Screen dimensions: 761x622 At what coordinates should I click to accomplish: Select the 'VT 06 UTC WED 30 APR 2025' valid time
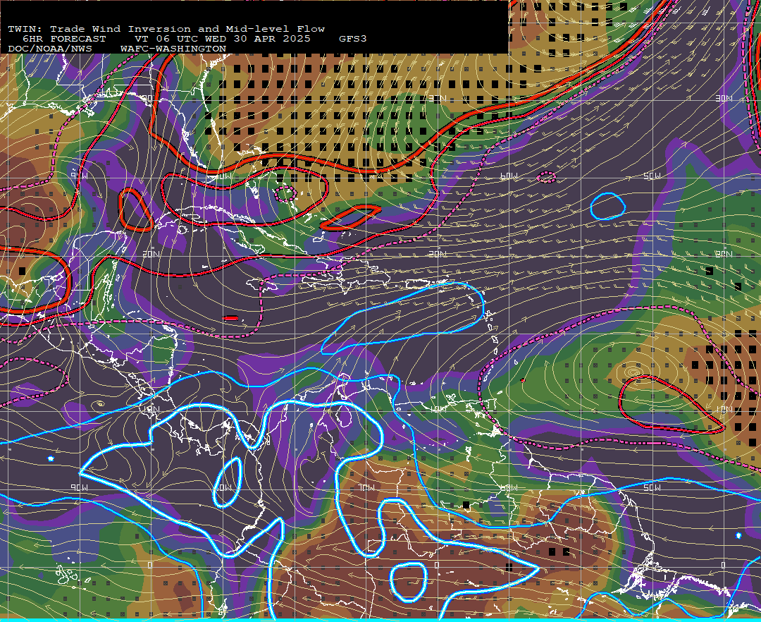point(222,39)
